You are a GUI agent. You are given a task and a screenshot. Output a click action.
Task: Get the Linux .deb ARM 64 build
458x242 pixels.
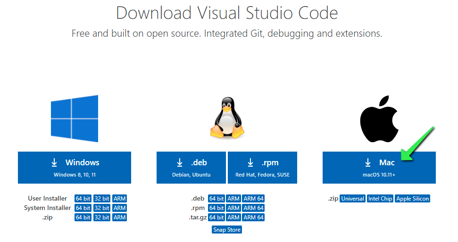tap(254, 199)
